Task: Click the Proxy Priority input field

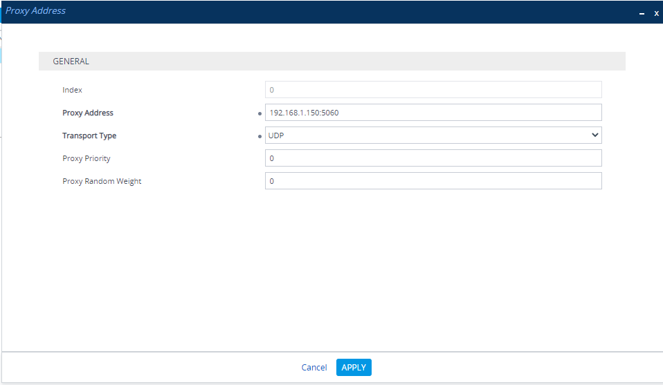Action: (x=433, y=158)
